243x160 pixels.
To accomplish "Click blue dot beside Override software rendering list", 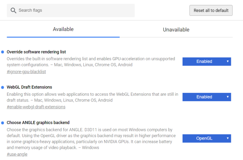I will (3, 52).
